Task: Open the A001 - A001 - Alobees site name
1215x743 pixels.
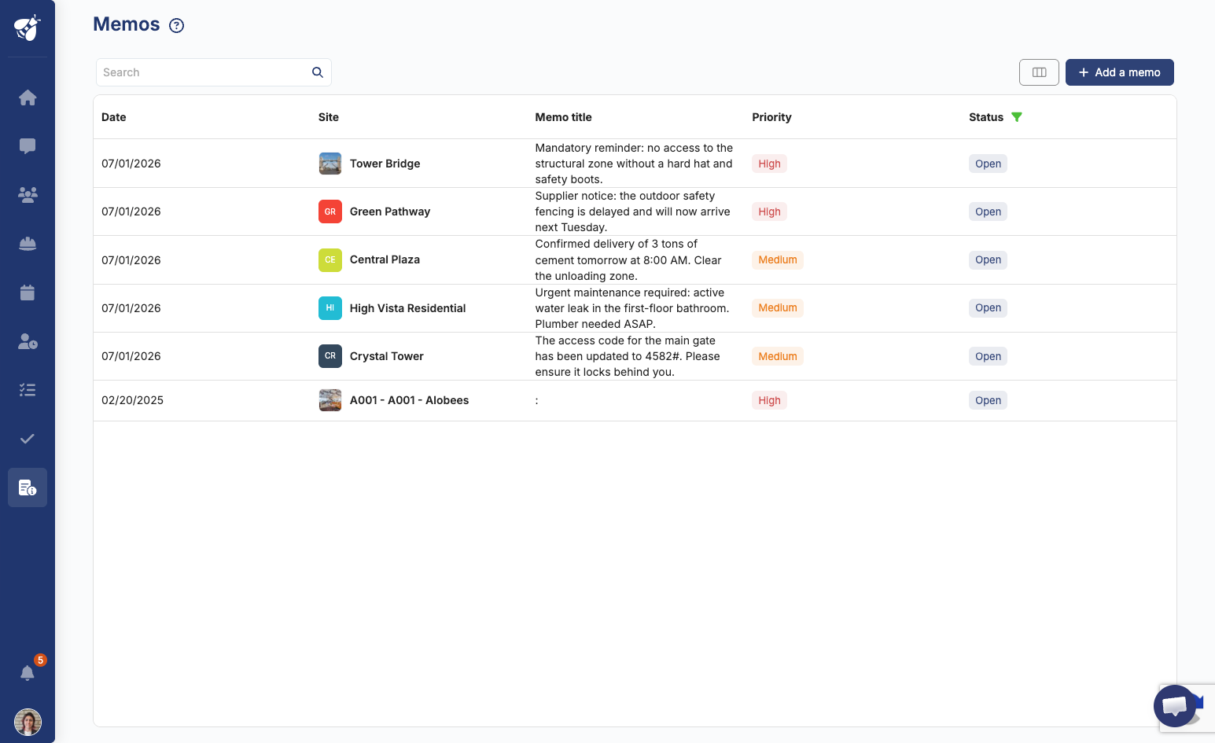Action: tap(409, 400)
